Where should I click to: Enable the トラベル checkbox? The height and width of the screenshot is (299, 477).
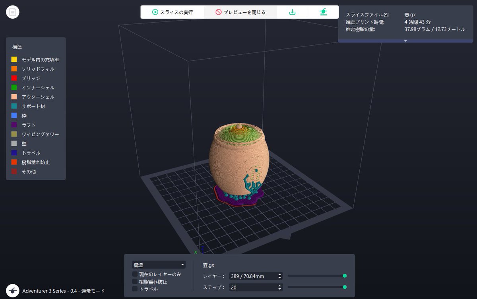[x=134, y=289]
